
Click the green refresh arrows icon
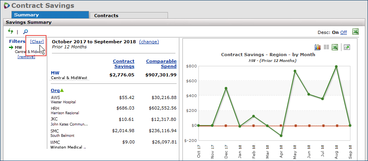[11, 31]
